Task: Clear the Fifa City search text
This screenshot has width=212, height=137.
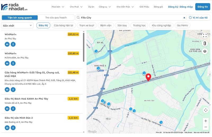Action: (x=184, y=17)
